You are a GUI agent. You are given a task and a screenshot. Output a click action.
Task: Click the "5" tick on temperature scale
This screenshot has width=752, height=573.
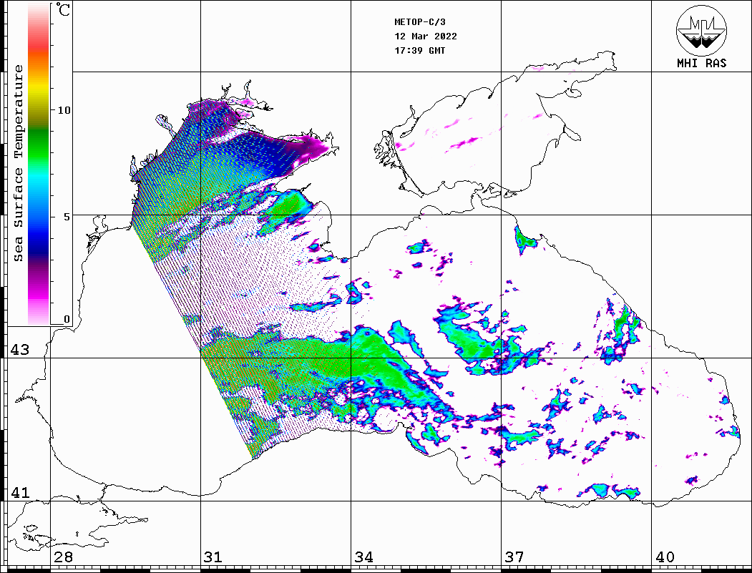(67, 217)
